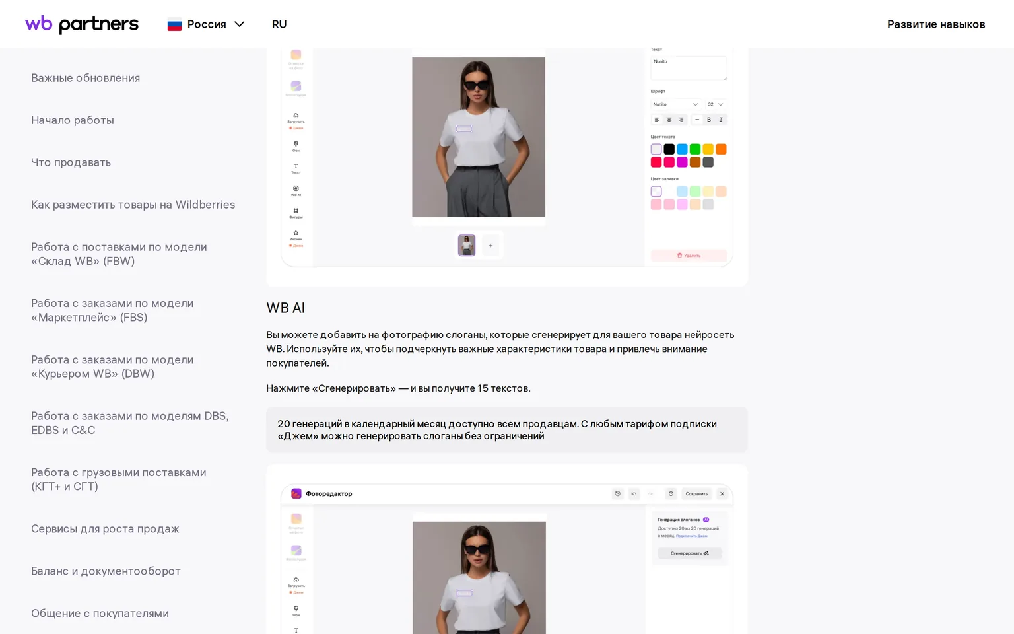This screenshot has width=1014, height=634.
Task: Go to the Начало работы section
Action: click(73, 120)
